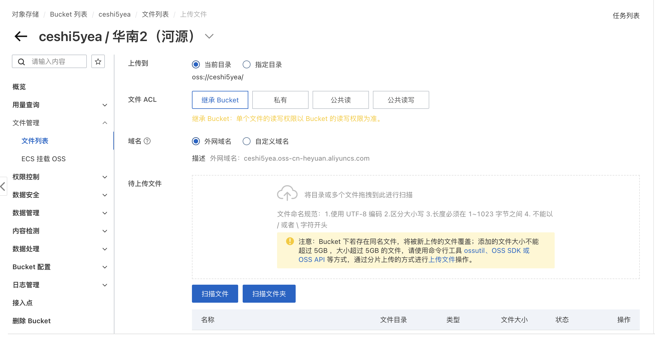Open the ECS 挂载 OSS menu item
The height and width of the screenshot is (337, 655).
click(x=43, y=159)
